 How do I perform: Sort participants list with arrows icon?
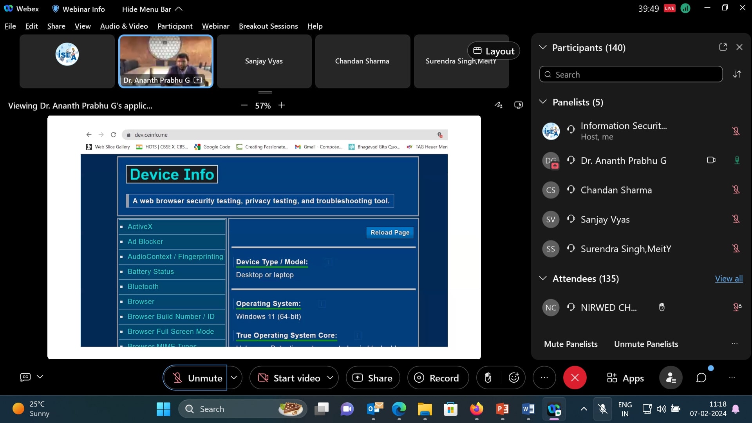(x=737, y=74)
